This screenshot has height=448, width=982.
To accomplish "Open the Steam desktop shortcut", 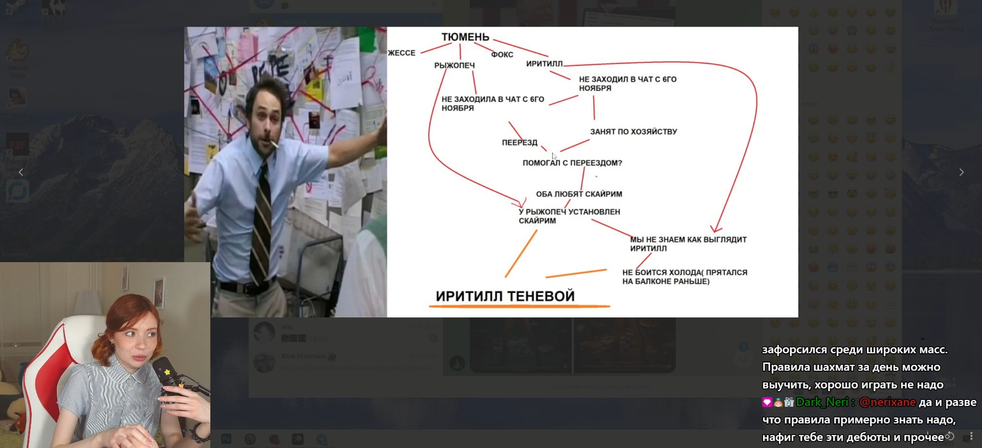I will point(17,11).
